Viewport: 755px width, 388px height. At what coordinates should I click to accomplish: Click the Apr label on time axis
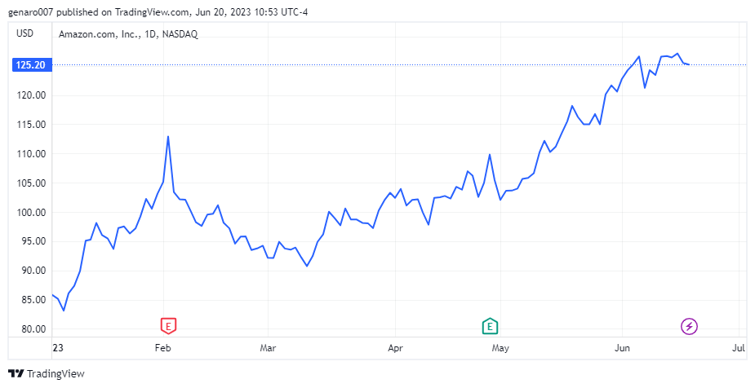(395, 348)
